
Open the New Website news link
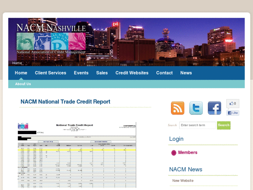click(x=183, y=181)
